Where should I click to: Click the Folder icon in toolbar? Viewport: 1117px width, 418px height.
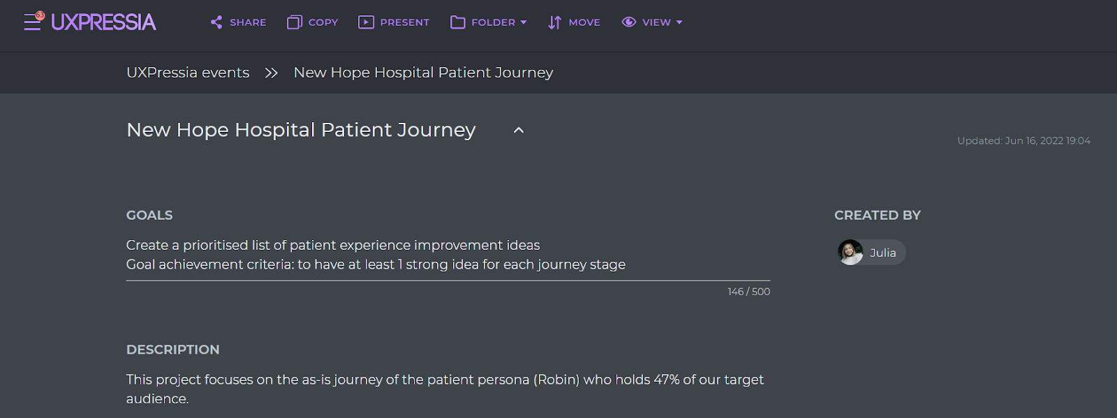click(x=458, y=22)
